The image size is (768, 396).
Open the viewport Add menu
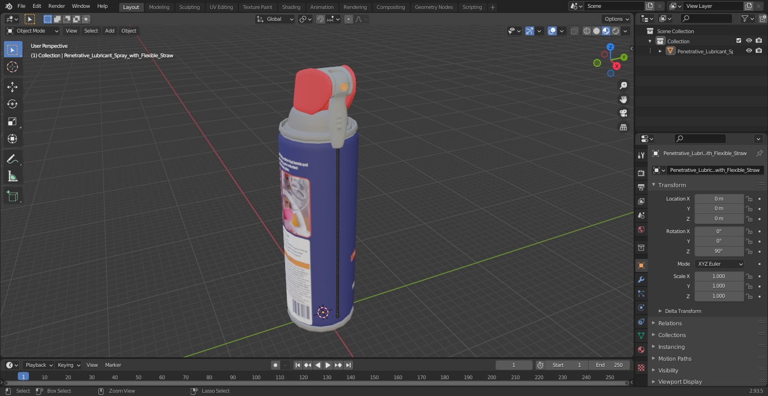pos(110,31)
